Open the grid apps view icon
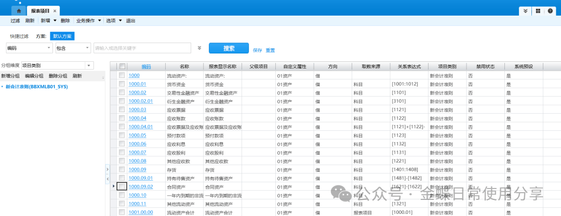 (x=538, y=11)
